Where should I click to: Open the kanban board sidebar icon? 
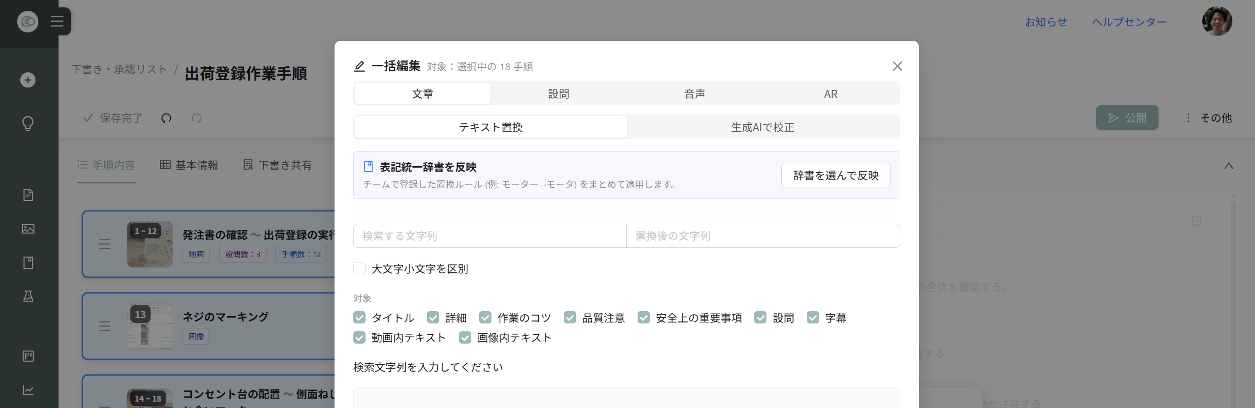[x=28, y=356]
